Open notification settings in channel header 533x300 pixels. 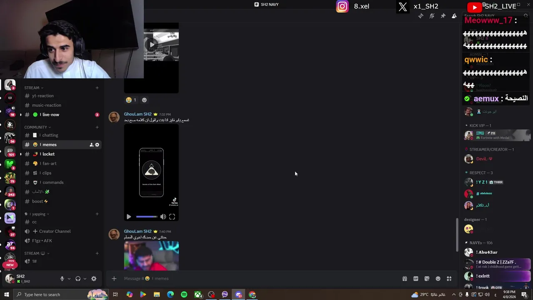(x=432, y=16)
